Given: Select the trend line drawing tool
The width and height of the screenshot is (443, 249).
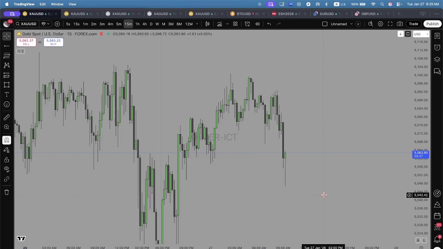Looking at the screenshot, I should [7, 46].
